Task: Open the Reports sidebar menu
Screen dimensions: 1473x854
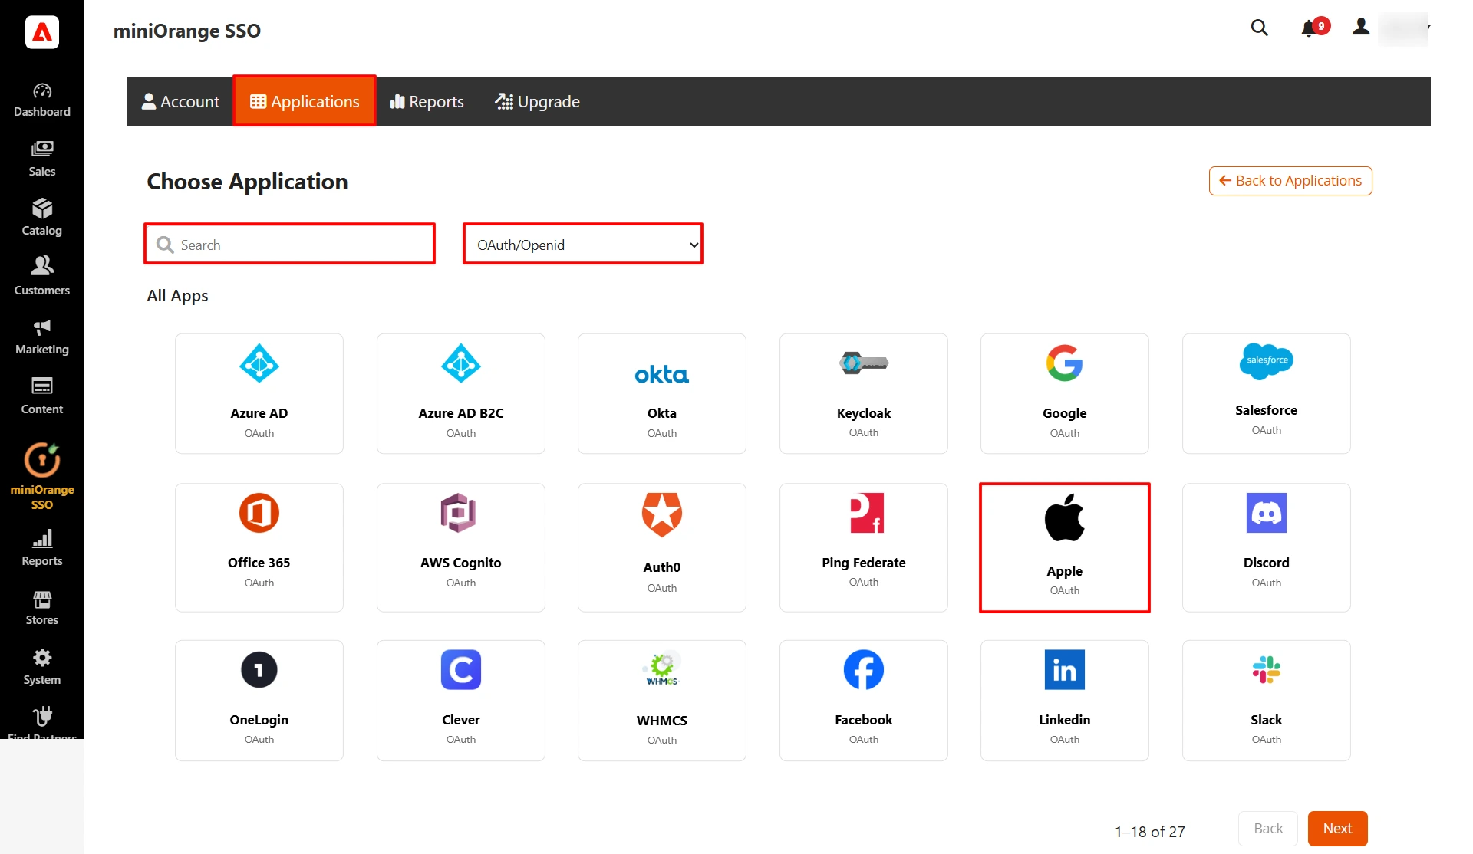Action: tap(42, 549)
